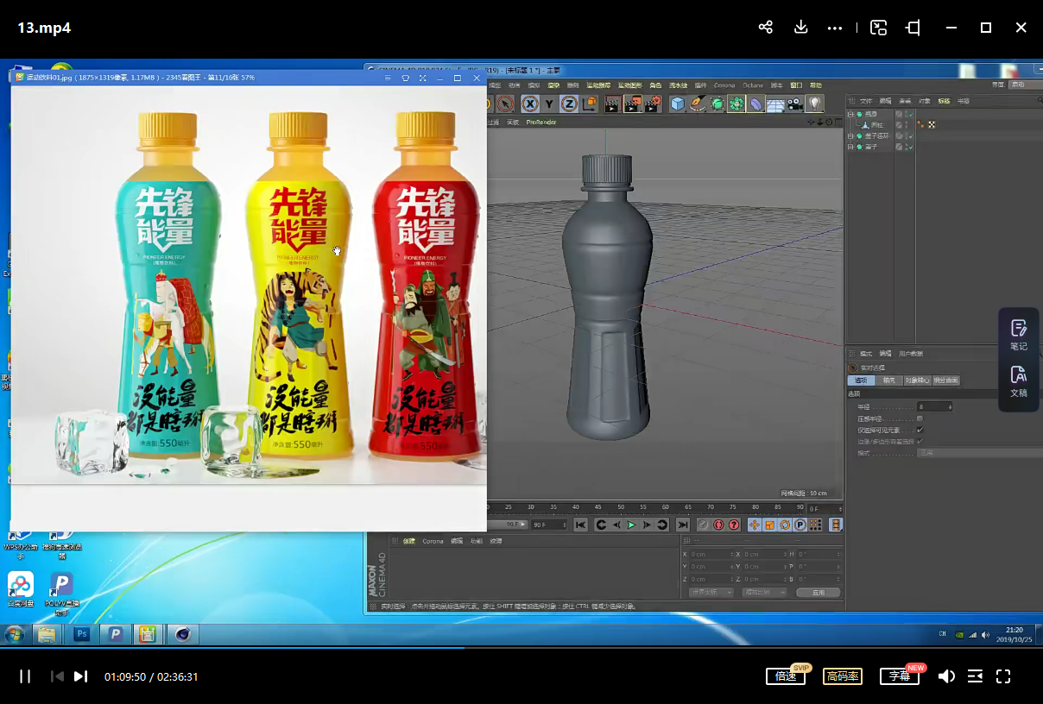Viewport: 1043px width, 704px height.
Task: Click the coordinate system cube icon
Action: (590, 104)
